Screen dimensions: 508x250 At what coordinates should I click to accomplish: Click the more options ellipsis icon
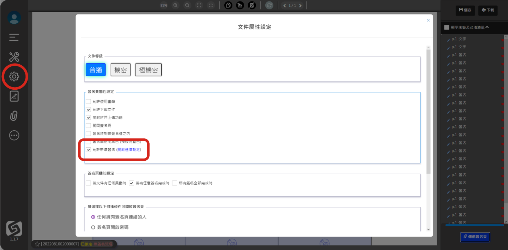pyautogui.click(x=14, y=135)
